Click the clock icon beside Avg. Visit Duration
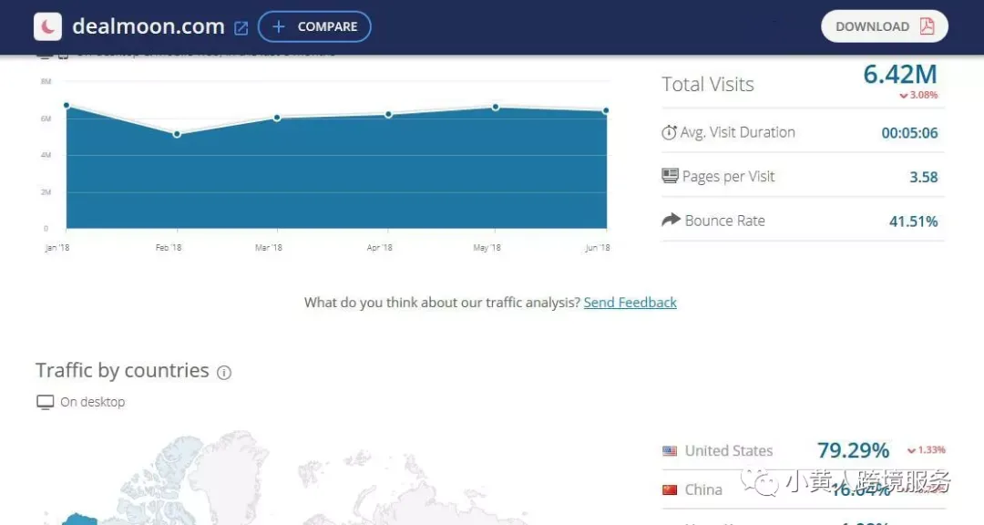The image size is (984, 525). click(x=669, y=132)
